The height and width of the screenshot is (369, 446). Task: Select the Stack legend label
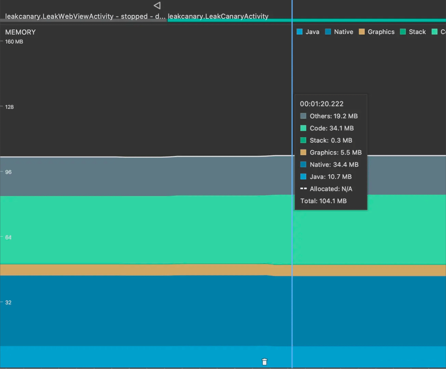417,32
